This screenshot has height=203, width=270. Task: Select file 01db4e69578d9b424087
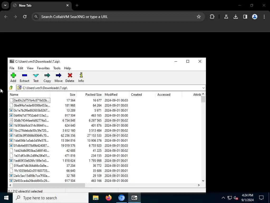coord(32,146)
